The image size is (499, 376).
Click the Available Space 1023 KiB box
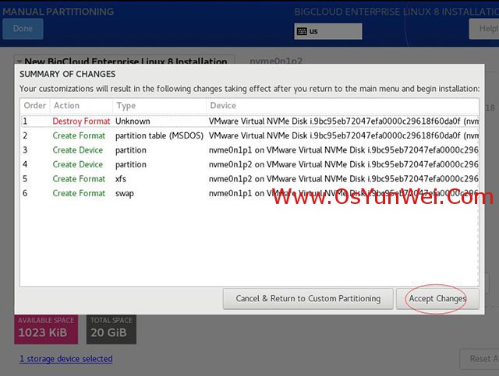46,329
